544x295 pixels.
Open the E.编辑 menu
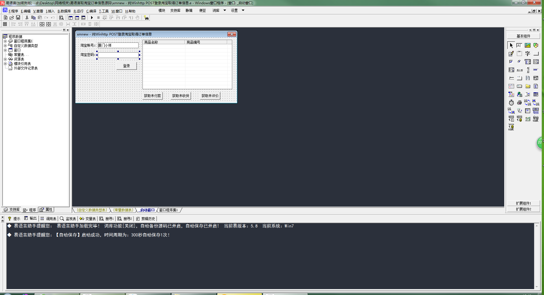(x=26, y=11)
